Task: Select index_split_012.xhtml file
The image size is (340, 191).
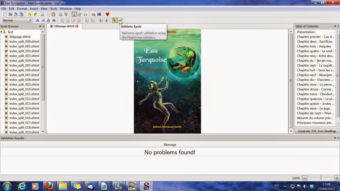Action: click(24, 99)
